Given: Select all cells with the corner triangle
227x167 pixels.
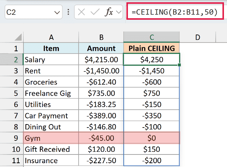Looking at the screenshot, I should [18, 37].
